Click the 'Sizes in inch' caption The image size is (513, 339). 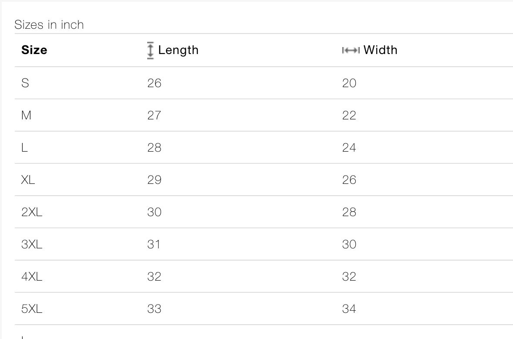pyautogui.click(x=49, y=25)
